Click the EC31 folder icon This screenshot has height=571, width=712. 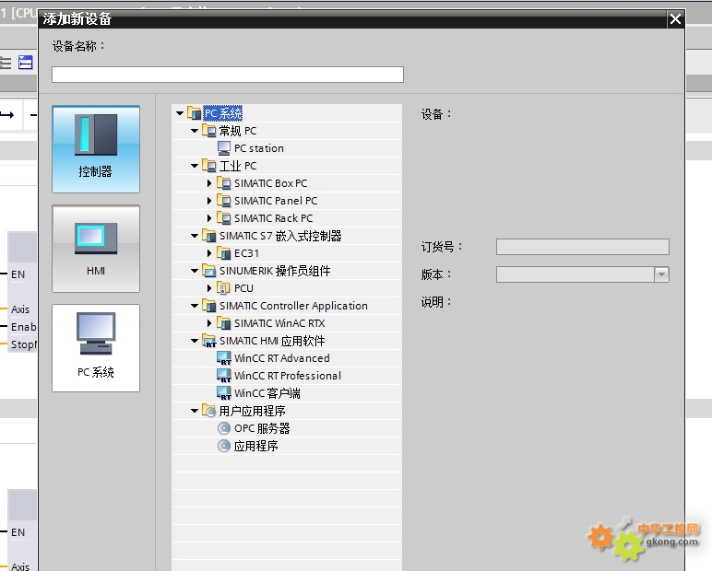click(x=224, y=253)
